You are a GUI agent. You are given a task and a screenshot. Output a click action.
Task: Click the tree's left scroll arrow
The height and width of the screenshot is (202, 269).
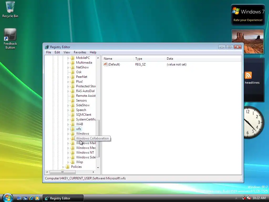(47, 172)
